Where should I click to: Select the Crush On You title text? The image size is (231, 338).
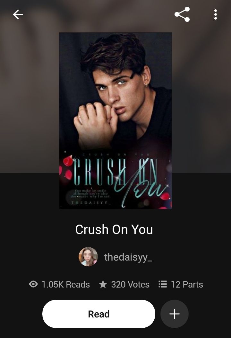click(x=114, y=229)
